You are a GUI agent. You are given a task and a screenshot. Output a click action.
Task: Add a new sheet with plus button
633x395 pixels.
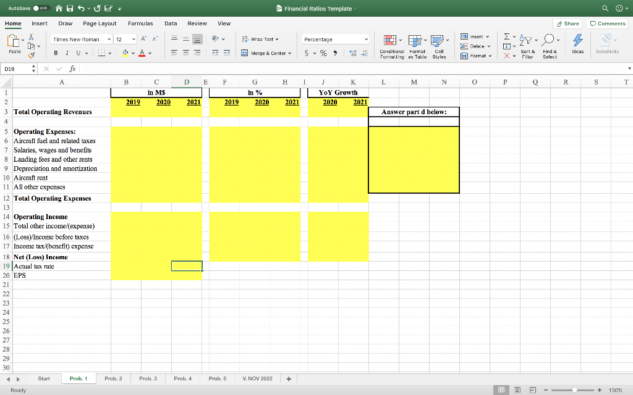[289, 378]
